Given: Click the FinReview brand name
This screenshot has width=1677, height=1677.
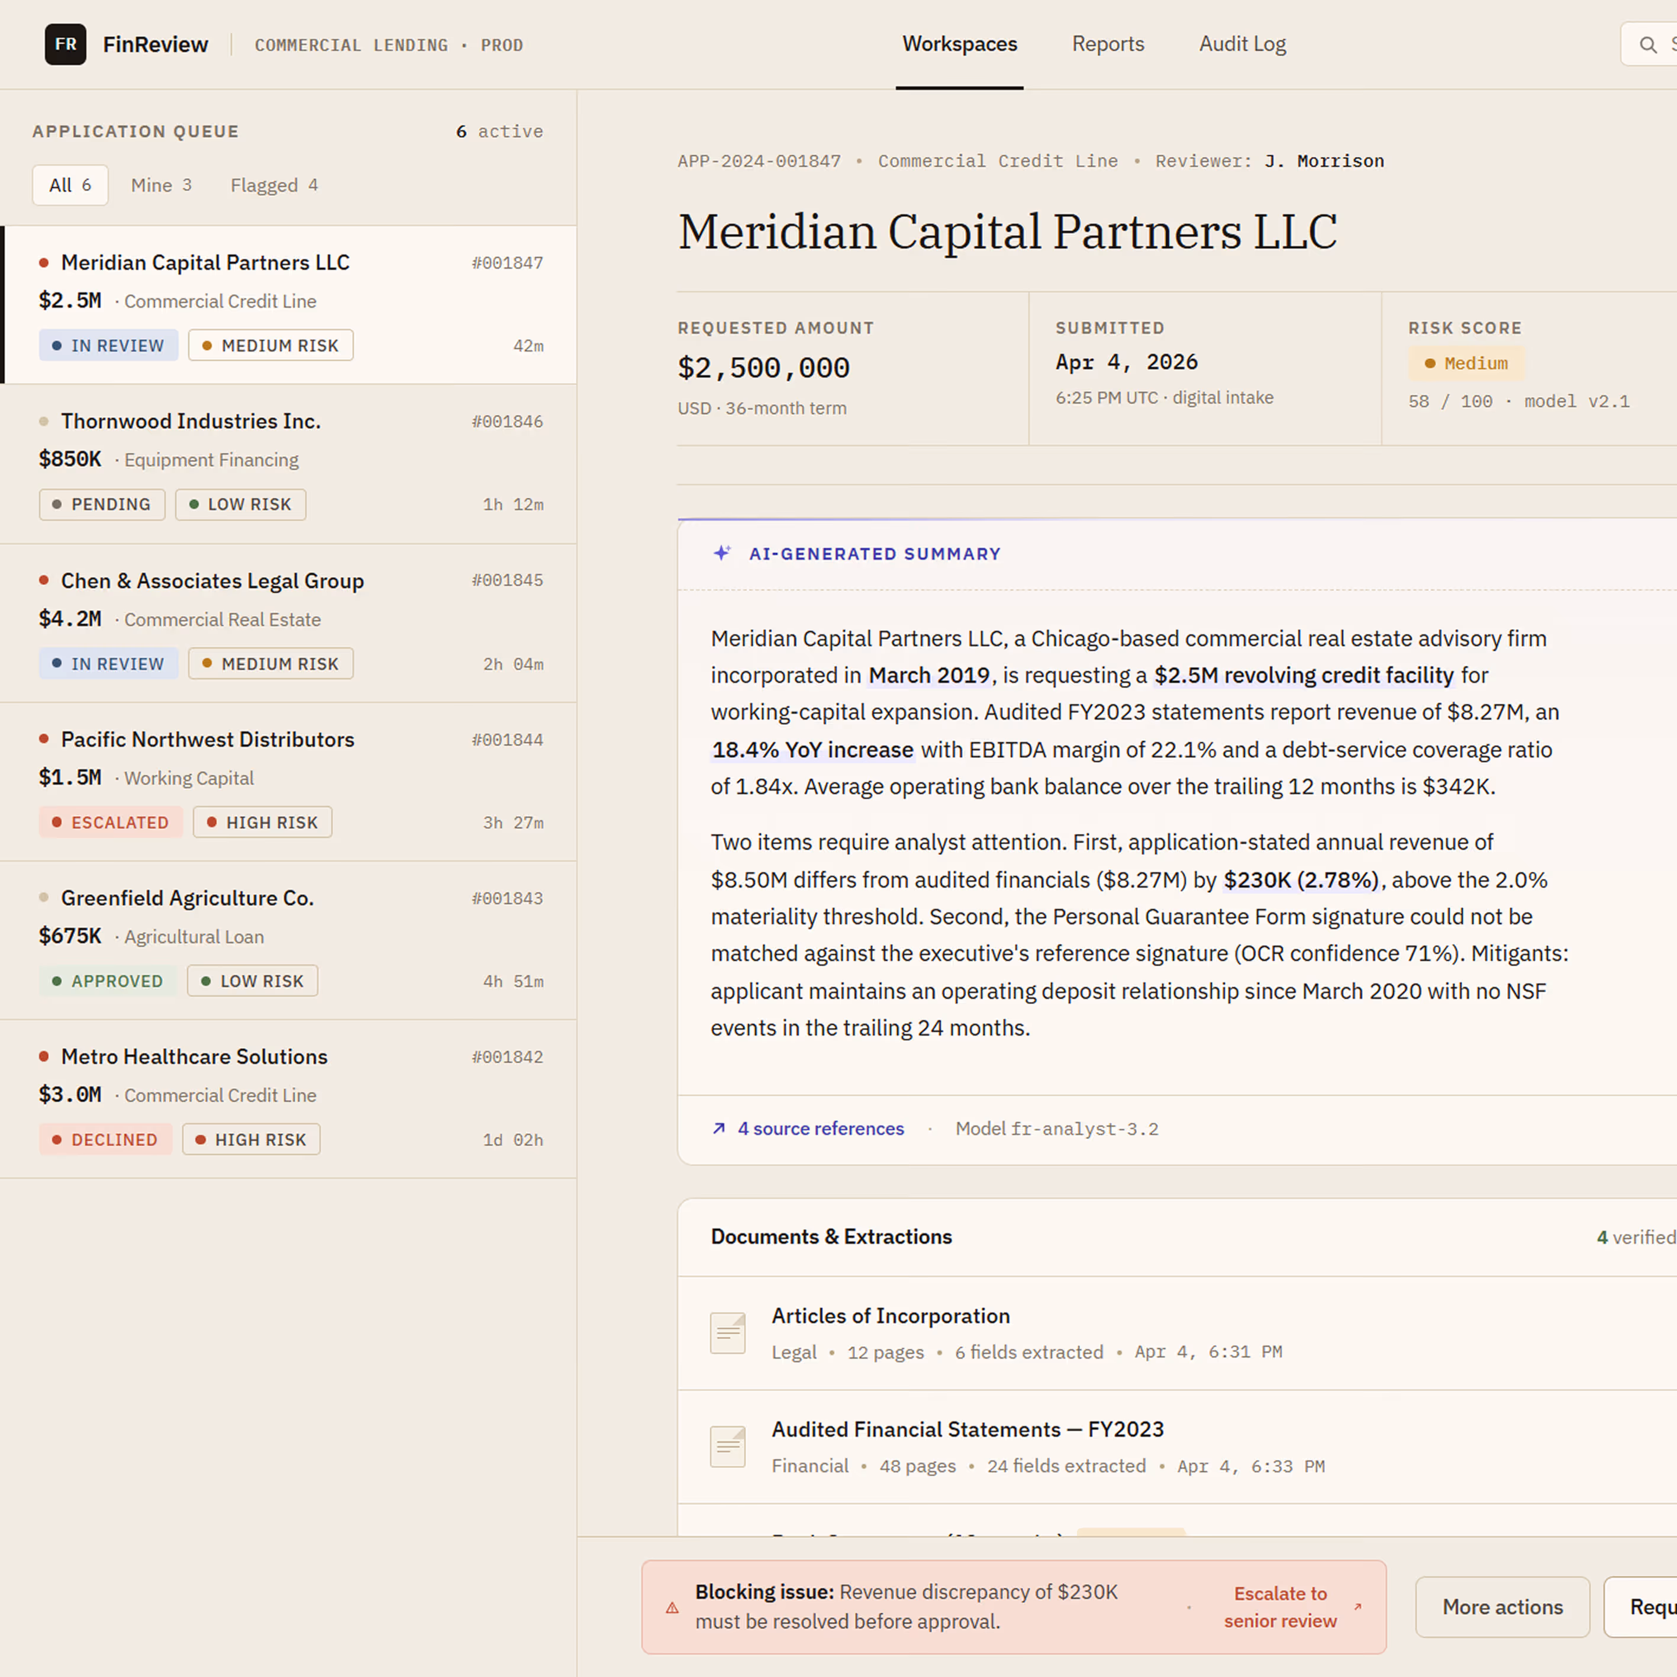Looking at the screenshot, I should [x=156, y=44].
